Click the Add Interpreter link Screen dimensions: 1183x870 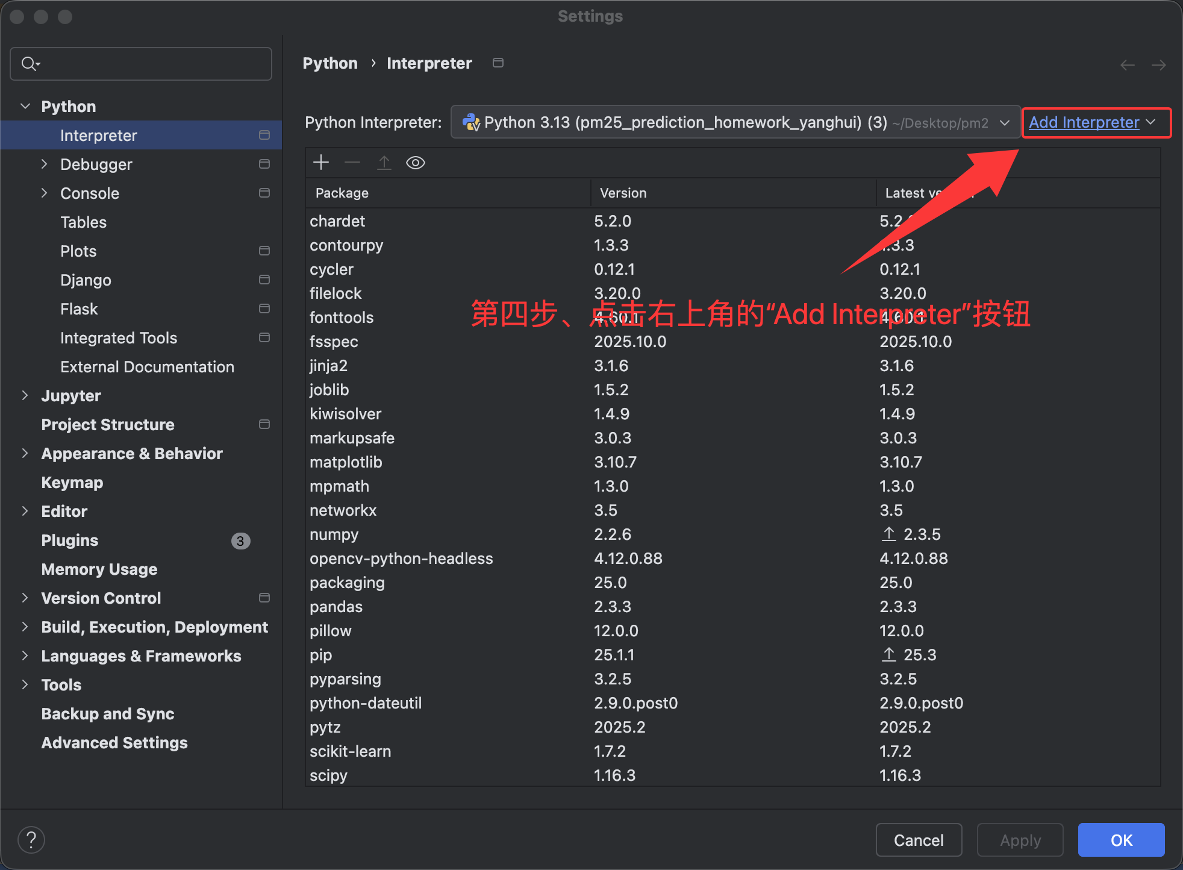coord(1083,122)
